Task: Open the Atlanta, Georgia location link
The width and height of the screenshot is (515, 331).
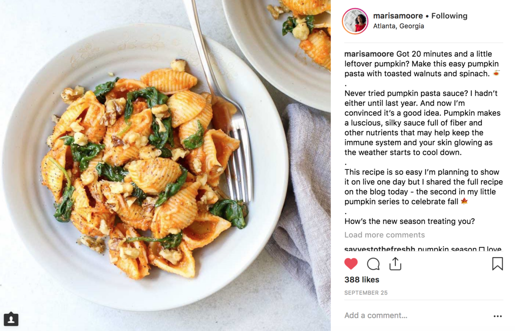Action: click(398, 26)
